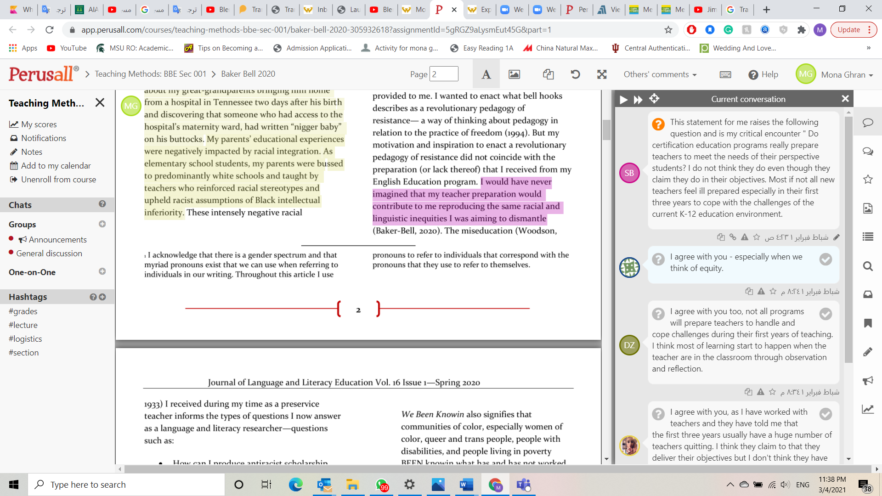Edit SB's comment with pencil icon
Image resolution: width=882 pixels, height=496 pixels.
837,237
